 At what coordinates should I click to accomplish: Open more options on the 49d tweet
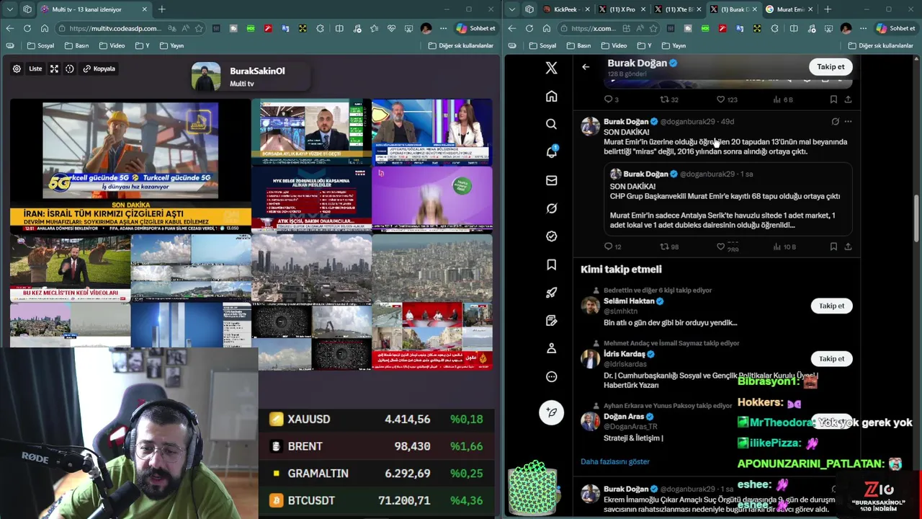(848, 122)
